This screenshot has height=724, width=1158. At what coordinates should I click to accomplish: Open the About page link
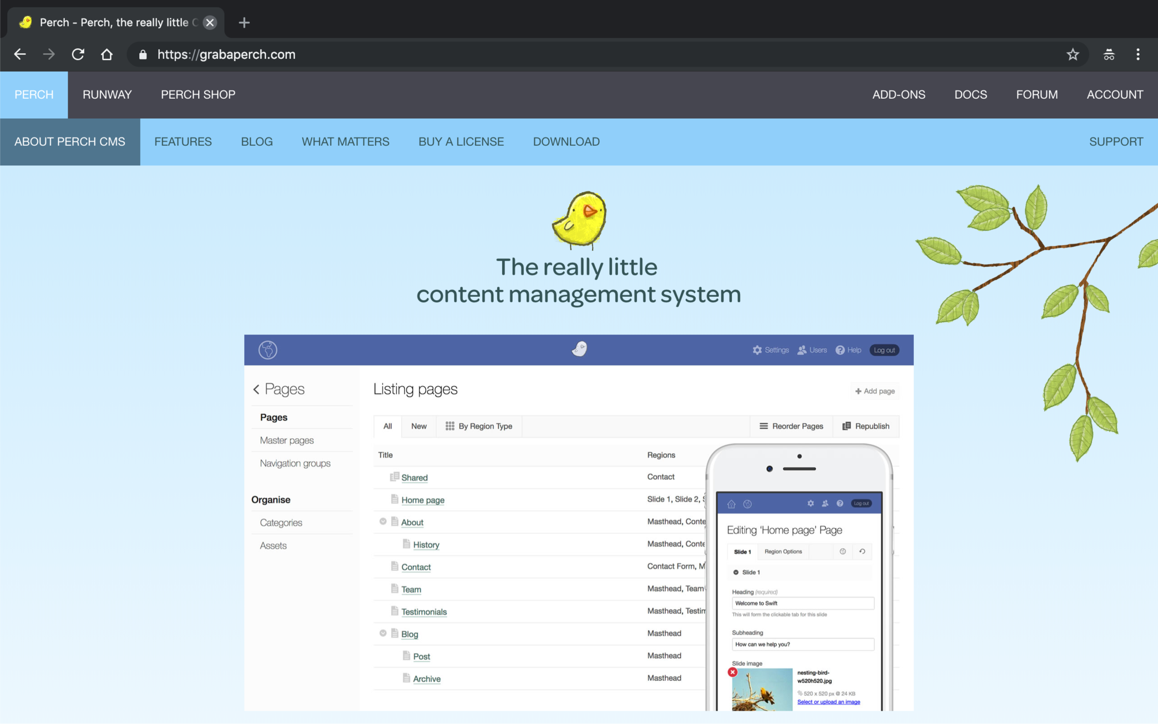click(412, 523)
